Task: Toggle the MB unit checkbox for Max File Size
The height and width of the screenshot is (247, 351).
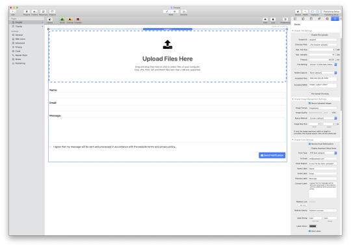Action: [336, 50]
